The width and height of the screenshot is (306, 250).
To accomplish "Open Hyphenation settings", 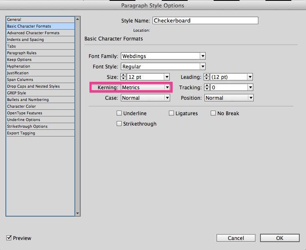I will pos(41,66).
